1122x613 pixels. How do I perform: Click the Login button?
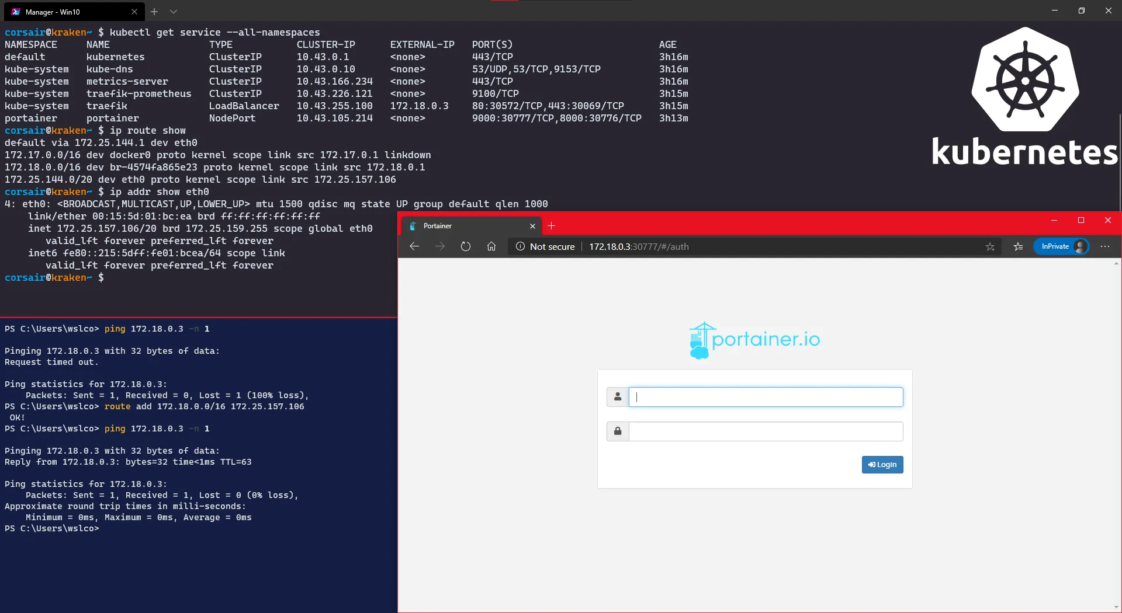coord(882,465)
